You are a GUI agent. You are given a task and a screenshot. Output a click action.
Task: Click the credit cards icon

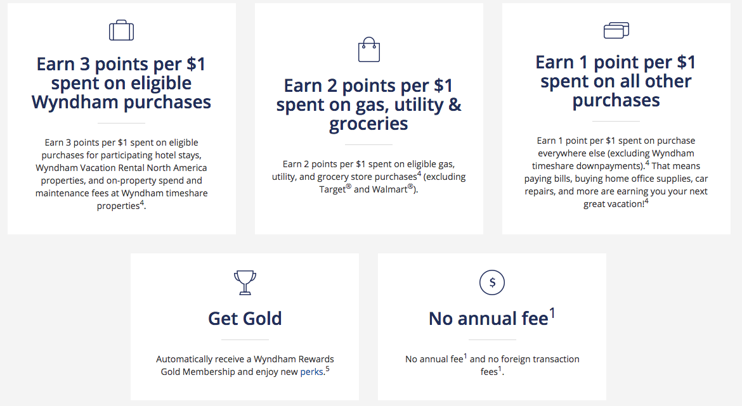[x=616, y=30]
